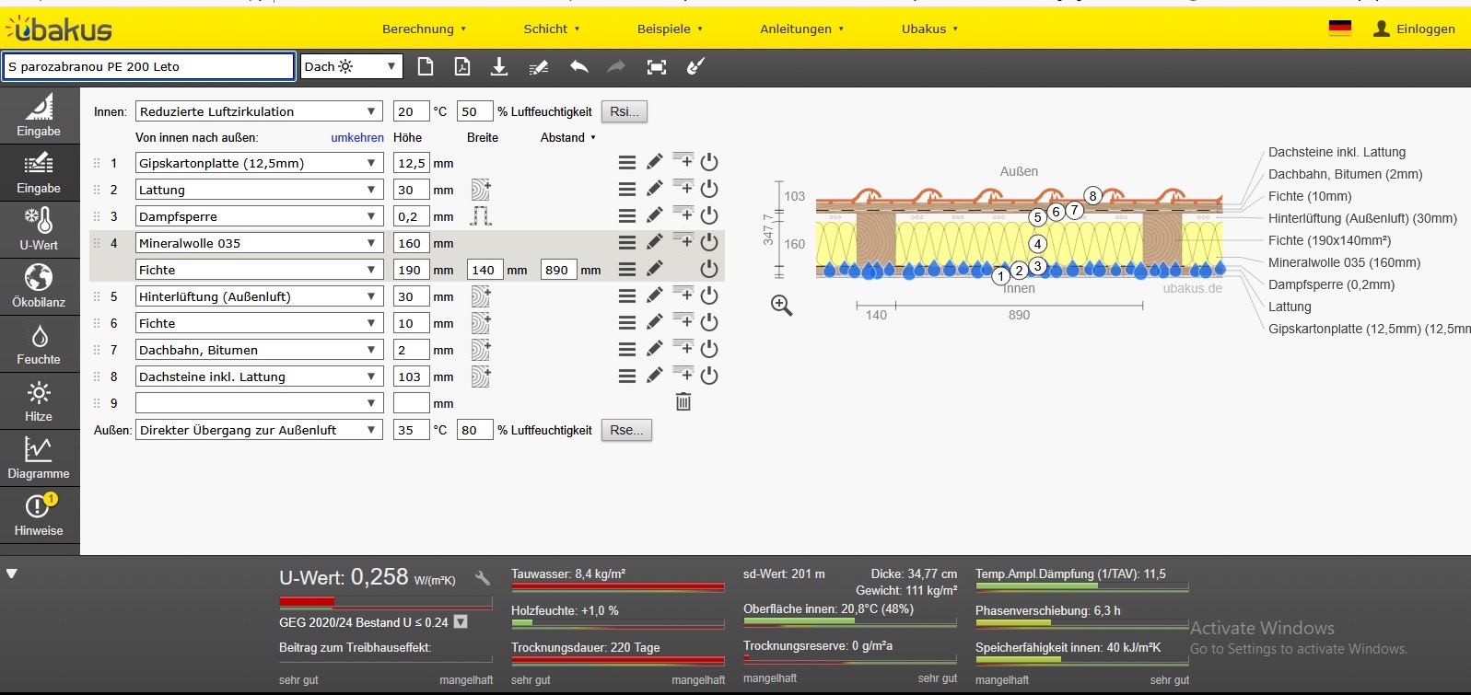1471x695 pixels.
Task: Expand the Reduzierte Luftzirkulation dropdown
Action: click(258, 111)
